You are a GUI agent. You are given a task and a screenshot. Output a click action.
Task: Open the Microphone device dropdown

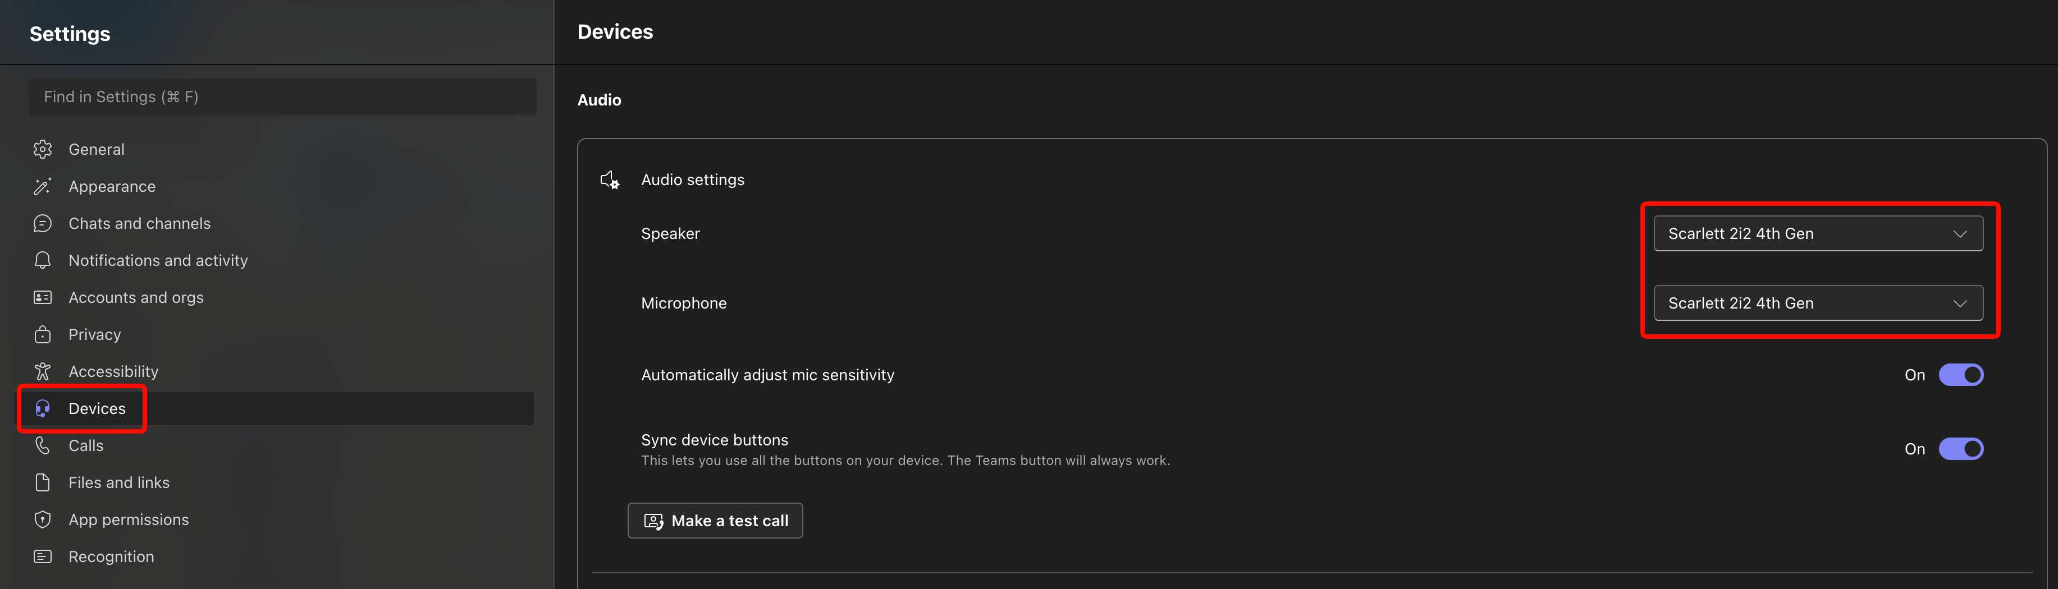tap(1818, 303)
